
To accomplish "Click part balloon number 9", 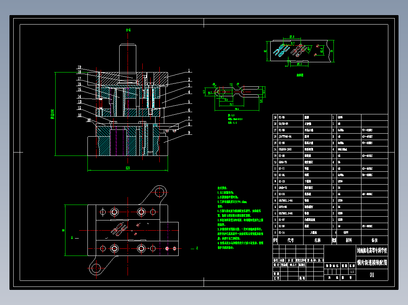I will [x=189, y=132].
